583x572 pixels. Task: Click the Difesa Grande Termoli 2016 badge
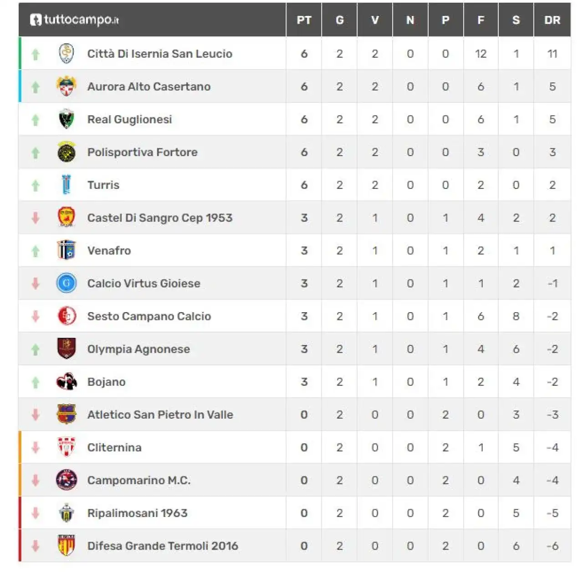point(66,546)
